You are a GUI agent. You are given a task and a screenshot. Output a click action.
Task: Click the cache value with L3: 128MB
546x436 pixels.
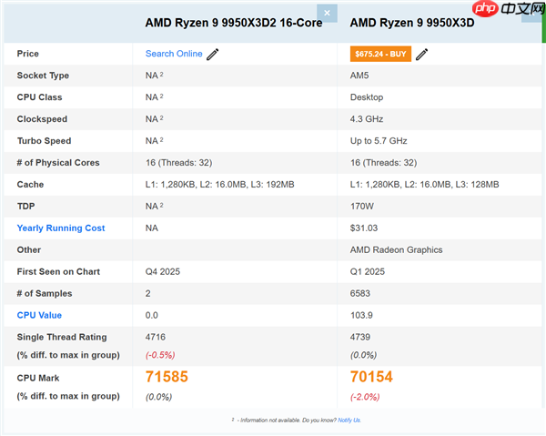[424, 185]
